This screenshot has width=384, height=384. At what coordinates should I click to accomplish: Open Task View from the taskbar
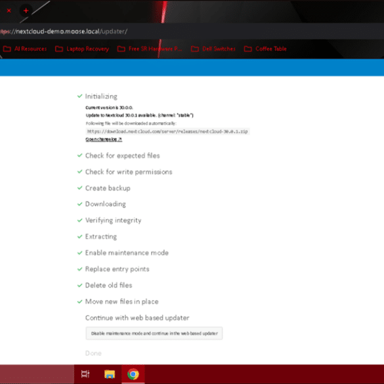pos(85,374)
